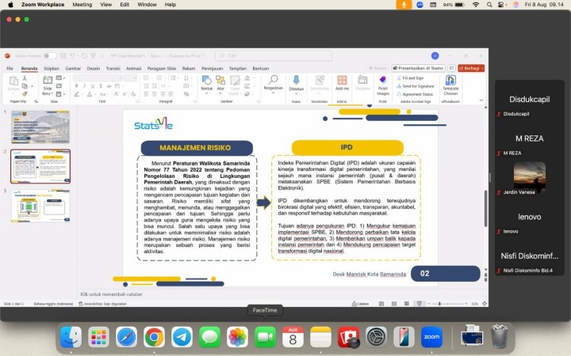
Task: Open the comments icon beside Berbagi
Action: 451,68
